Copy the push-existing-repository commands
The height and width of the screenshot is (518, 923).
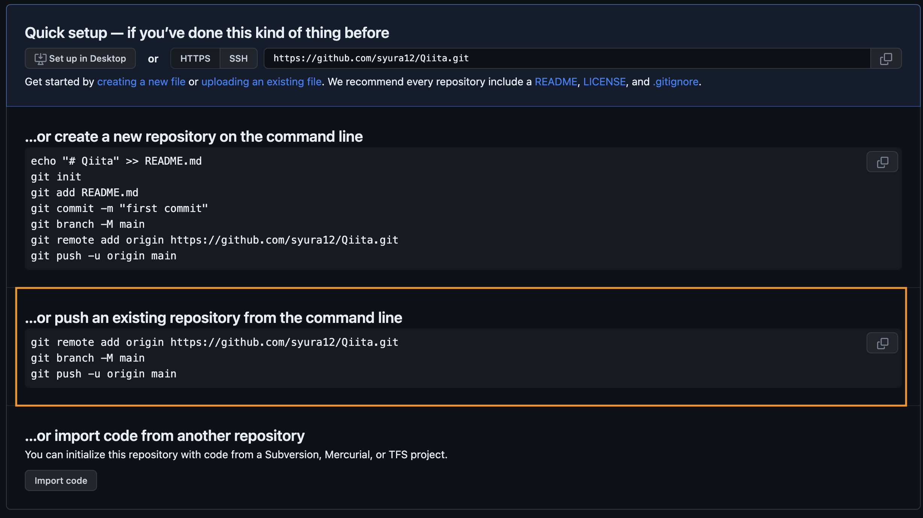[x=882, y=342]
